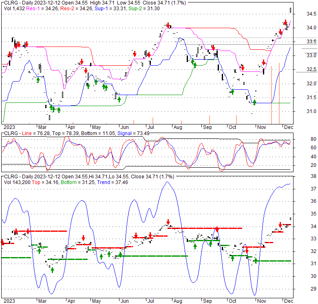Click the 34.5 price label on the top chart axis

point(311,14)
